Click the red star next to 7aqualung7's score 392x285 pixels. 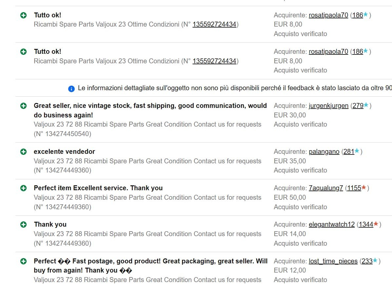coord(364,187)
